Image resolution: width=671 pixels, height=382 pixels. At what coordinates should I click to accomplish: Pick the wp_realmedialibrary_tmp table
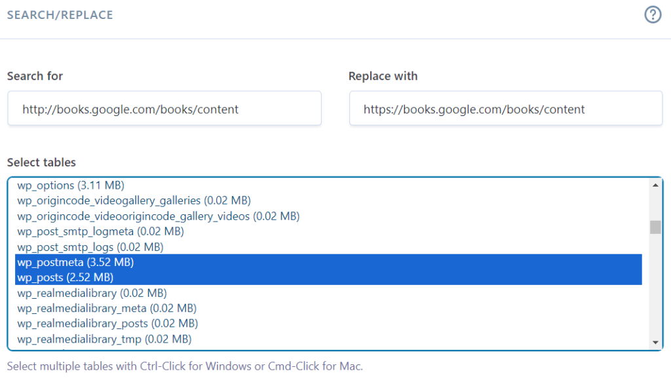pyautogui.click(x=104, y=339)
